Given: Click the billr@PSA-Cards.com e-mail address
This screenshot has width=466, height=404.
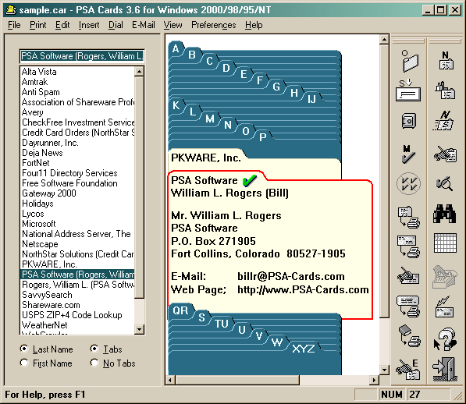Looking at the screenshot, I should [x=291, y=276].
